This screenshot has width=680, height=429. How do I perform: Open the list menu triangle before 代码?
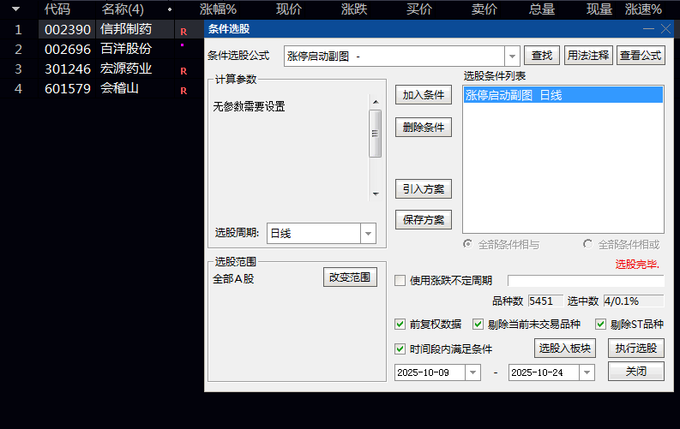(16, 9)
